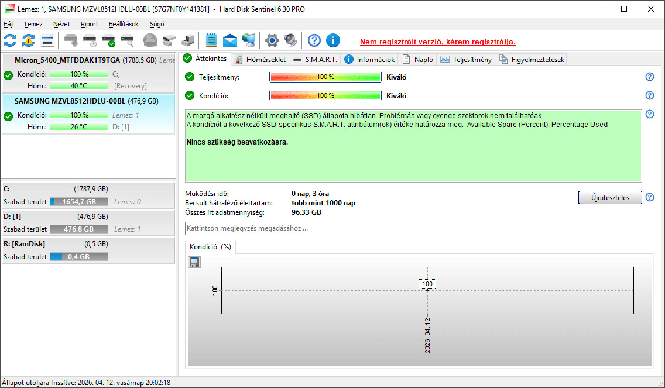Switch to the Hőmérséklet tab
The height and width of the screenshot is (388, 665).
pyautogui.click(x=261, y=59)
